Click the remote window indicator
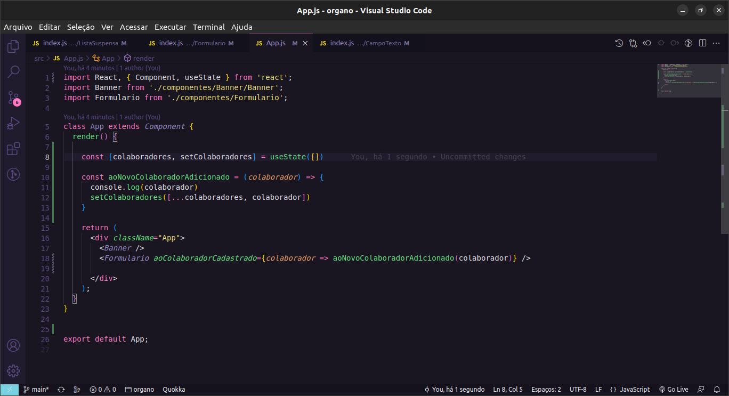 coord(10,390)
